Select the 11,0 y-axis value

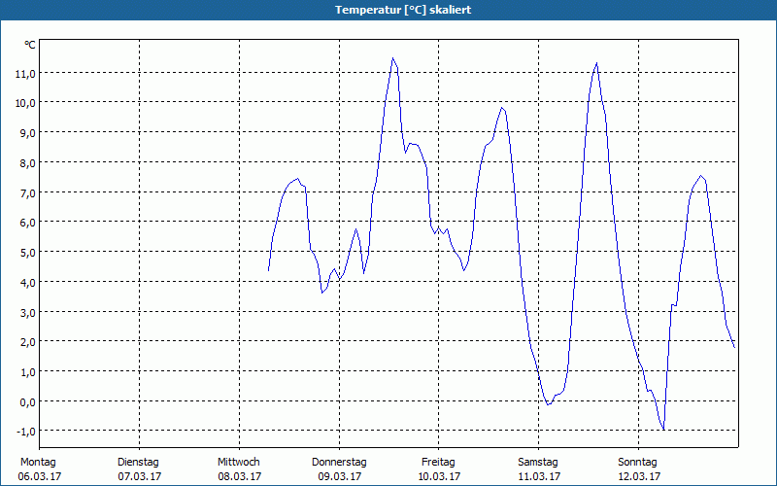[25, 74]
